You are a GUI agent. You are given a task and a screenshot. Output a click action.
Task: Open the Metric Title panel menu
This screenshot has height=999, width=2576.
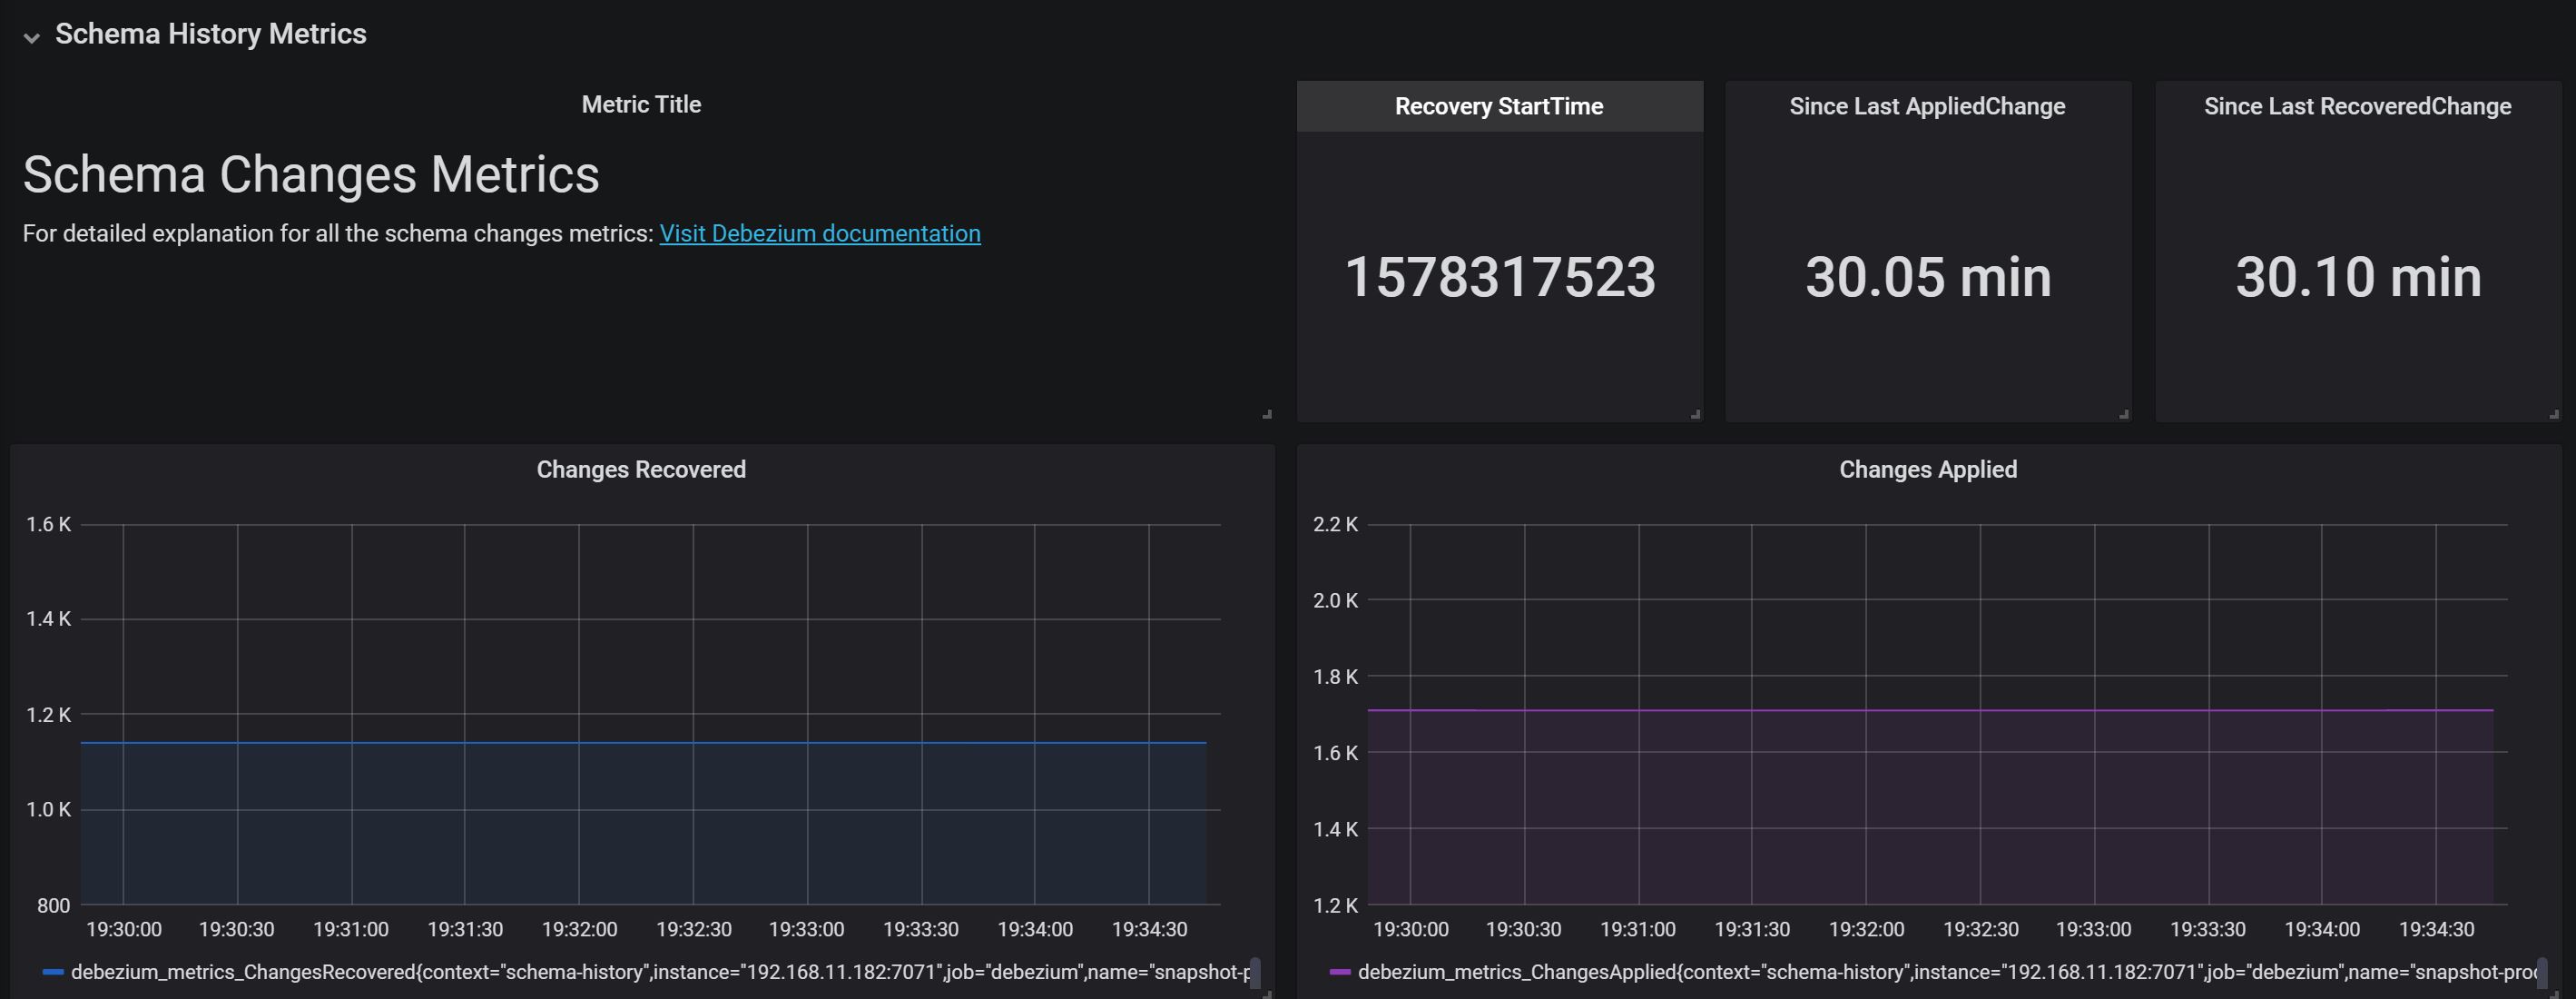click(x=641, y=104)
